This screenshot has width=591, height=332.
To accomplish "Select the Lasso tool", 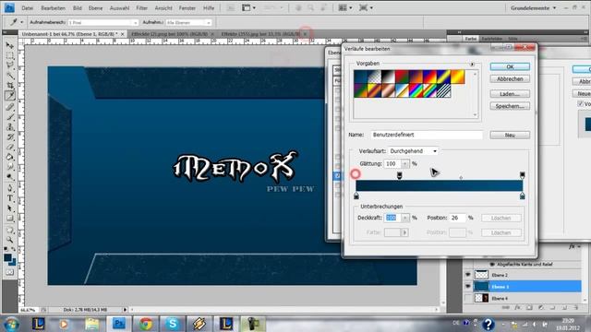I will pyautogui.click(x=10, y=65).
